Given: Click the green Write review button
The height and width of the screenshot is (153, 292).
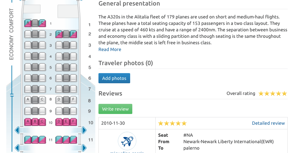Looking at the screenshot, I should pyautogui.click(x=115, y=109).
